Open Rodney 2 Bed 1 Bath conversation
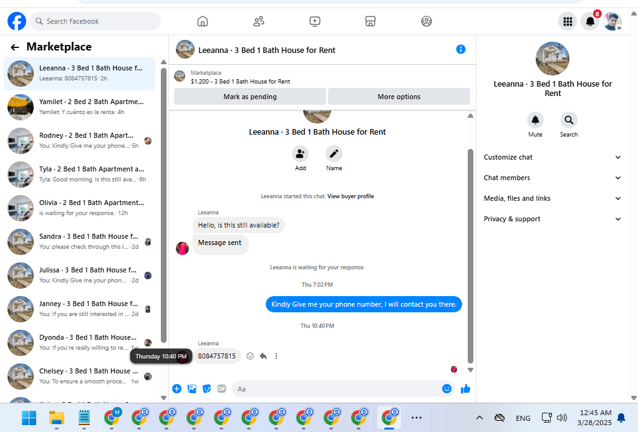 (x=79, y=141)
